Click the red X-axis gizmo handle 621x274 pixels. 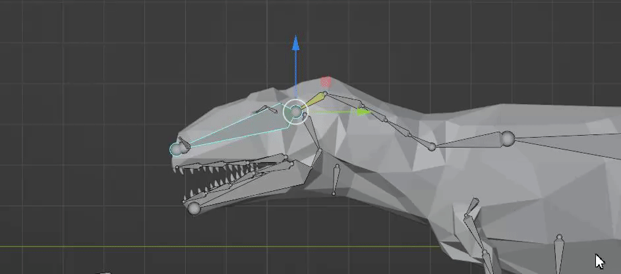click(x=326, y=82)
